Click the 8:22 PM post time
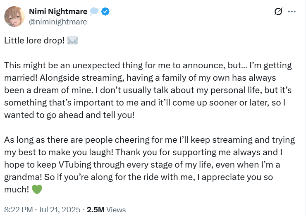This screenshot has width=306, height=216. (17, 210)
